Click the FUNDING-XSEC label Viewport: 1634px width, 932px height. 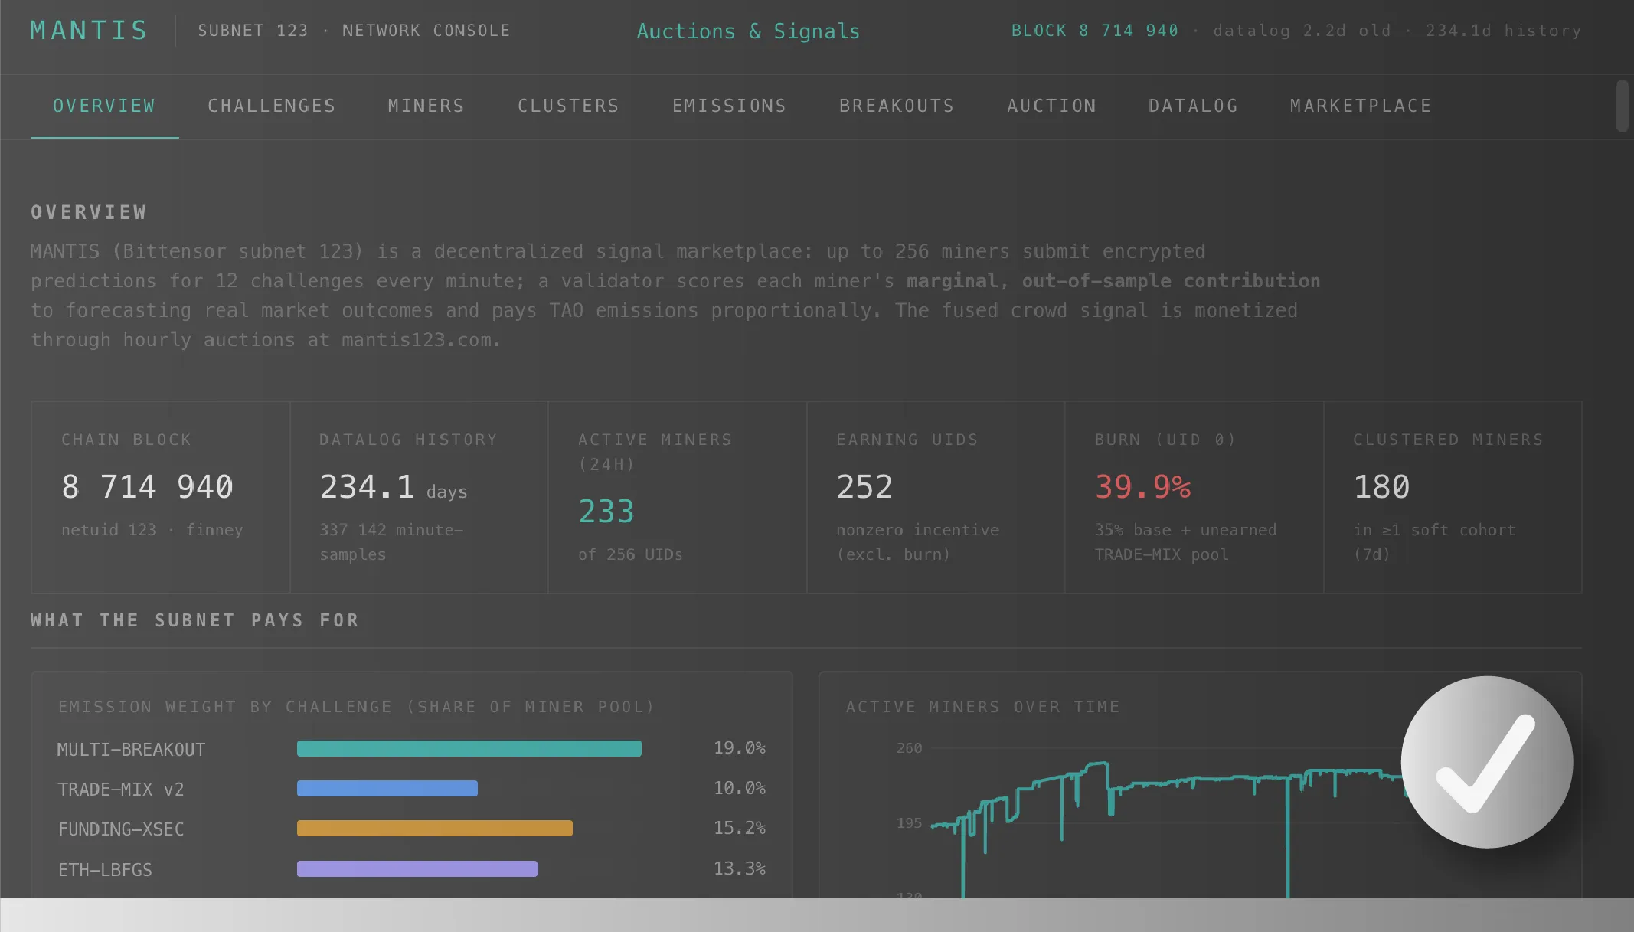[121, 829]
